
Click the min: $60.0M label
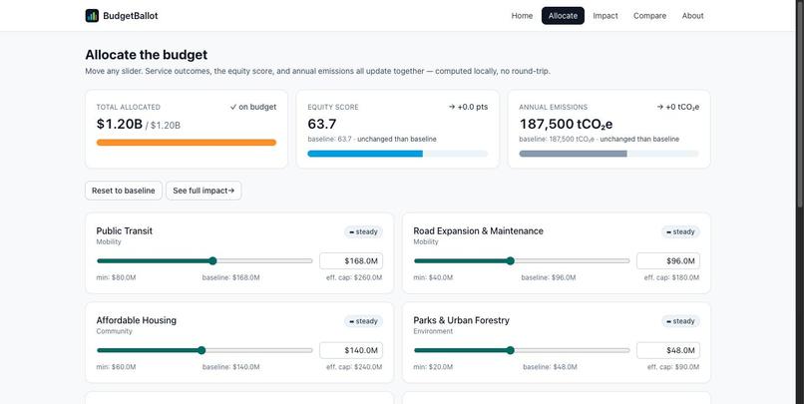116,367
